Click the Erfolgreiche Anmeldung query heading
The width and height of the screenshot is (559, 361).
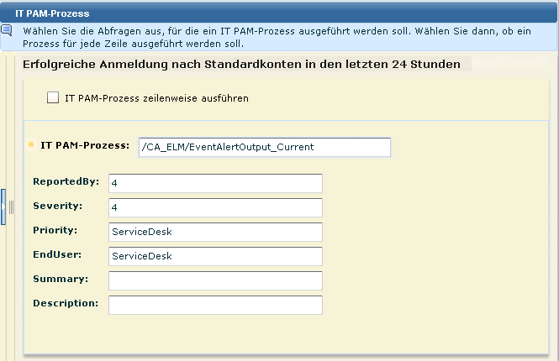[x=241, y=64]
